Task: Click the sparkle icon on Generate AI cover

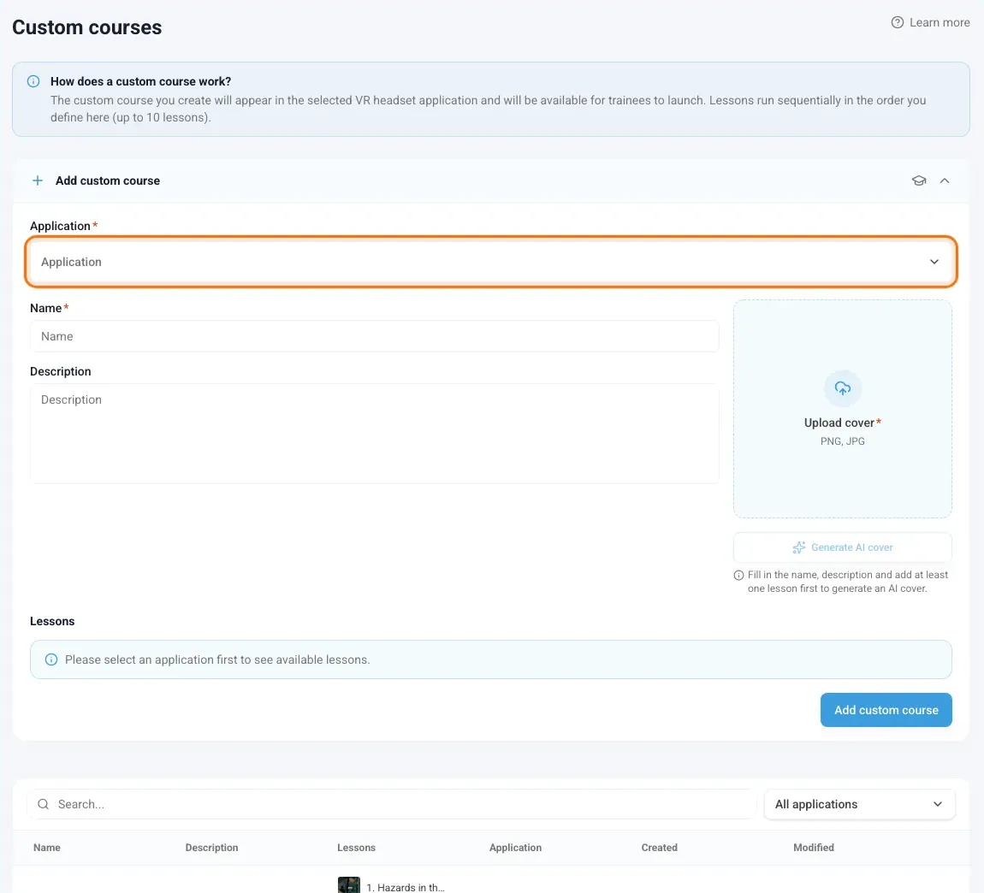Action: click(798, 547)
